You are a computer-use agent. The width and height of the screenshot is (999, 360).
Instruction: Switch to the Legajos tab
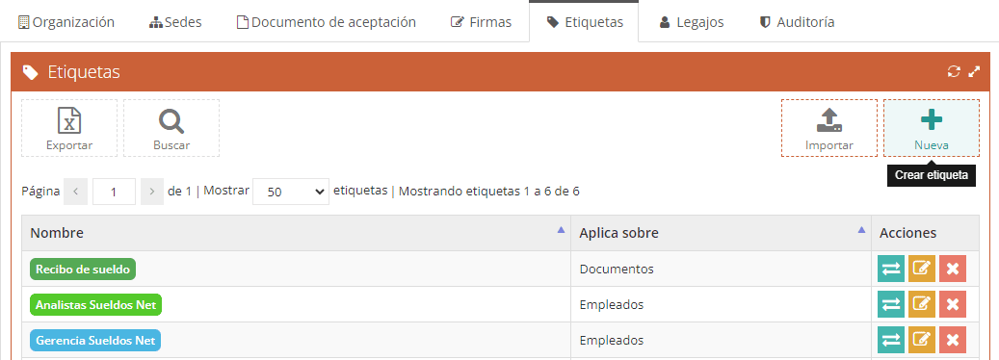[x=692, y=22]
